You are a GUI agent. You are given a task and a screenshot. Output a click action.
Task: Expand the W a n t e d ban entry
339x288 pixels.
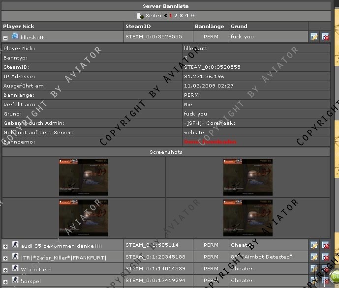click(5, 270)
